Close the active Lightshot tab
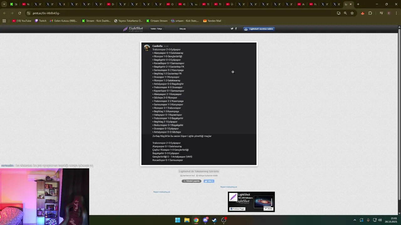Screen dimensions: 401x225 [x=351, y=4]
